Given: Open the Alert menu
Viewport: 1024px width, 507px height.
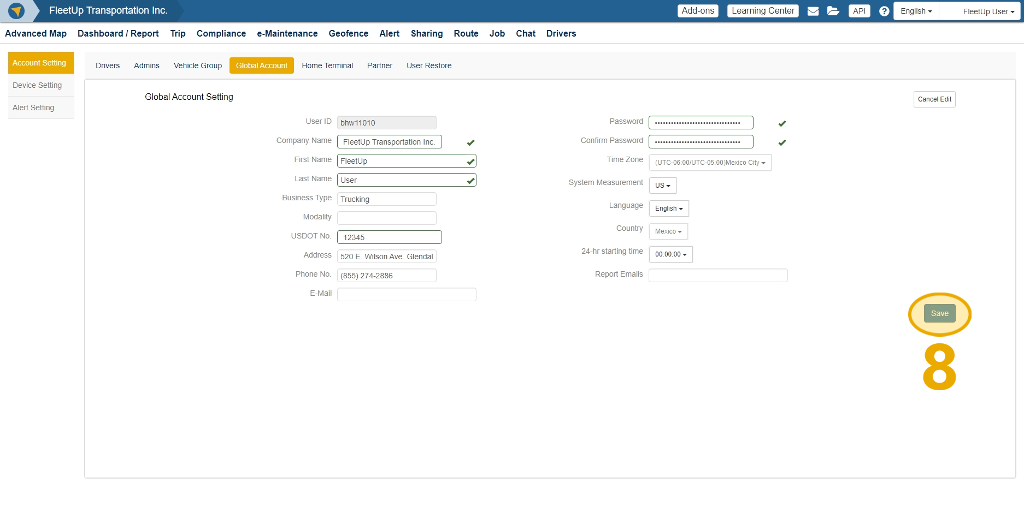Looking at the screenshot, I should 390,33.
